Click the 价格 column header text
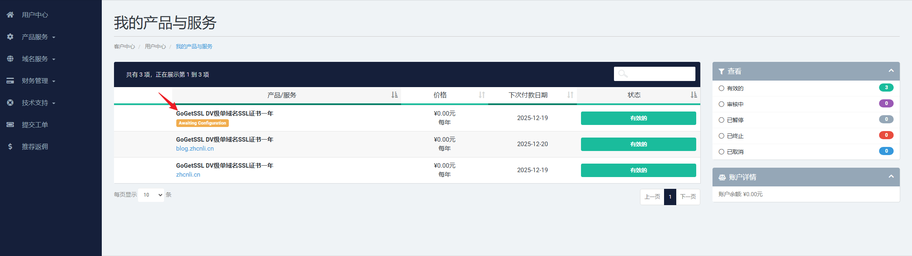This screenshot has width=912, height=256. [440, 95]
